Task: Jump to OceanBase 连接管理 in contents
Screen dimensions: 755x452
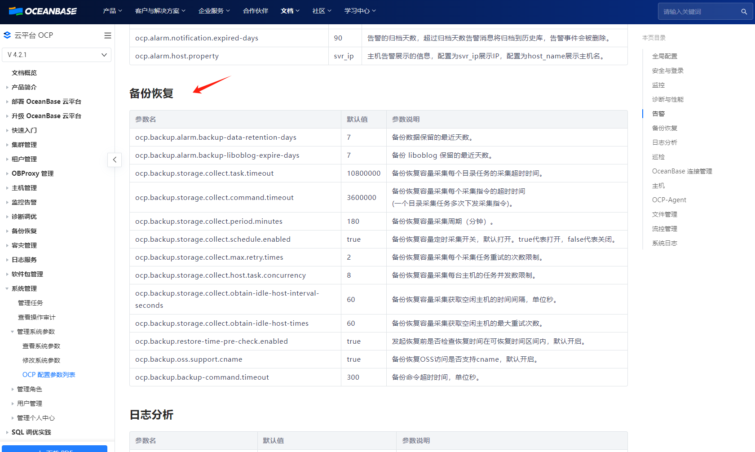Action: click(x=682, y=171)
